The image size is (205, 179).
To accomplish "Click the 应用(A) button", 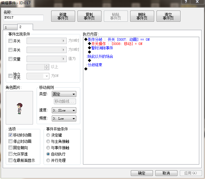I will (191, 173).
